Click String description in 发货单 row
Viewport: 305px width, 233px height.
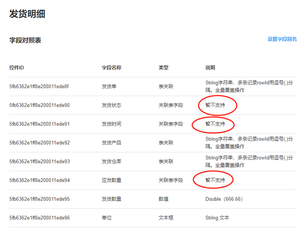click(249, 86)
